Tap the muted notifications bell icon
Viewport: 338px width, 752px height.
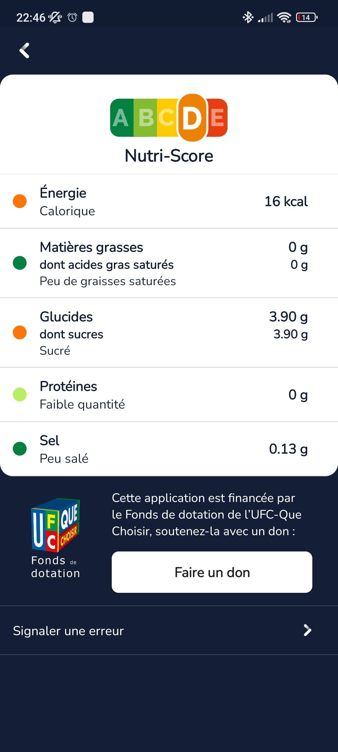(x=55, y=17)
